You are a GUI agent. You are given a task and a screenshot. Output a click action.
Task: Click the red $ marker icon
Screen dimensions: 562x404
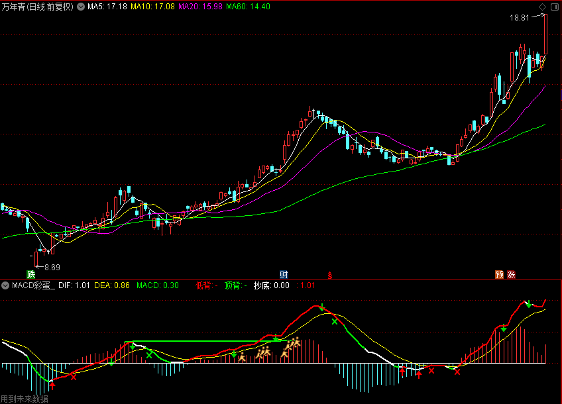point(329,274)
